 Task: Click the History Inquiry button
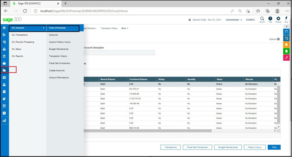tap(255, 147)
